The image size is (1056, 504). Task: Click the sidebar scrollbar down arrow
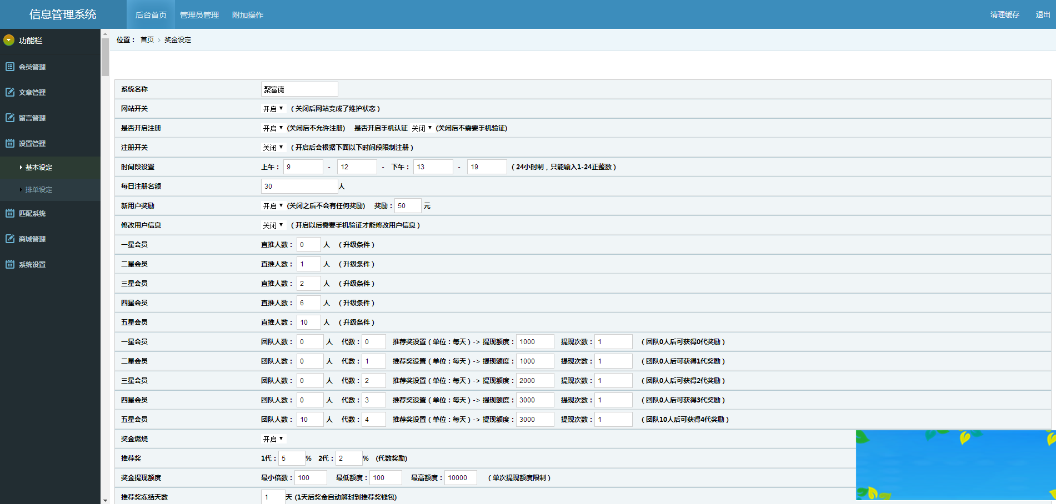105,500
